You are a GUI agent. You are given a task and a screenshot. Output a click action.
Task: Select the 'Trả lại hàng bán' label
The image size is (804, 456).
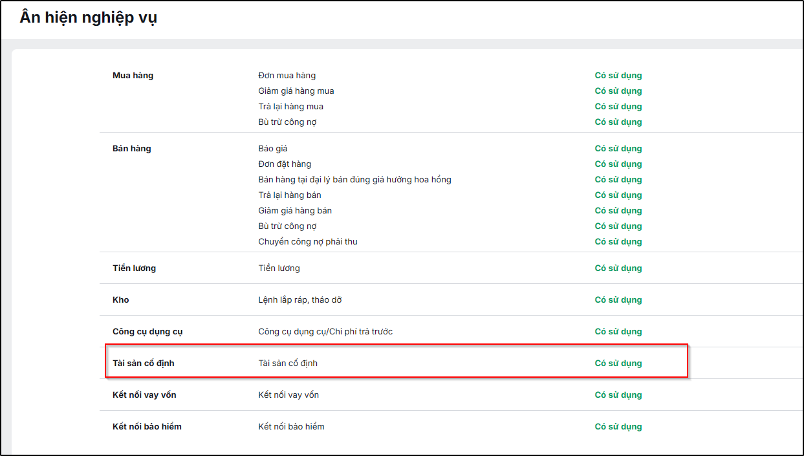coord(290,195)
